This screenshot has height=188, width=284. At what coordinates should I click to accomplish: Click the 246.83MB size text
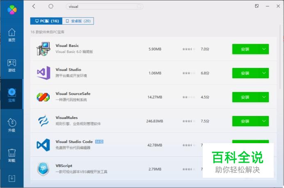click(155, 121)
